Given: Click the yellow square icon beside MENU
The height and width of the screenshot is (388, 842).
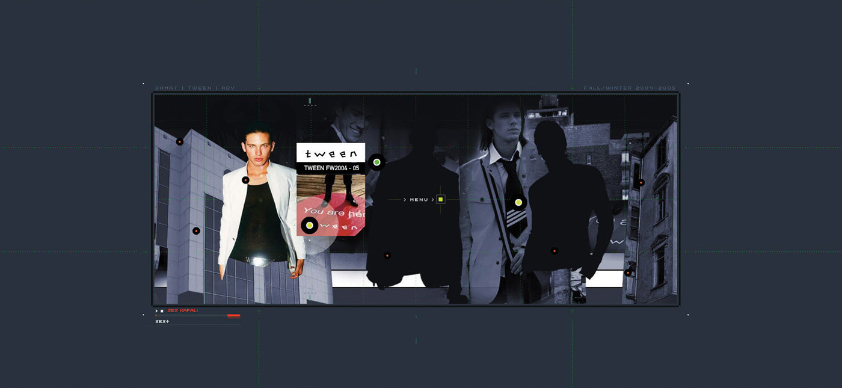Looking at the screenshot, I should (440, 199).
